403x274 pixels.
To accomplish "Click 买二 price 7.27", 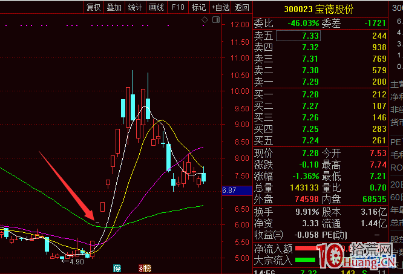I will [310, 106].
